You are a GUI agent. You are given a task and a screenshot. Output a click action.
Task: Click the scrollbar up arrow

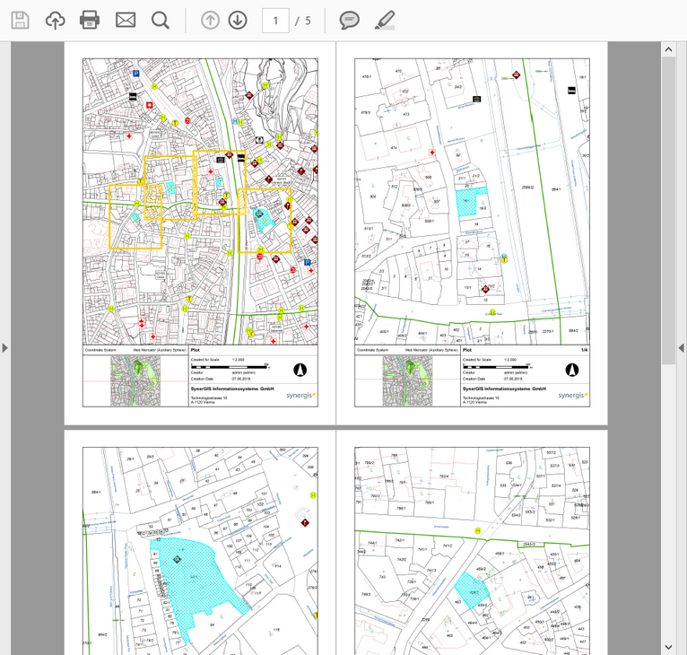669,49
